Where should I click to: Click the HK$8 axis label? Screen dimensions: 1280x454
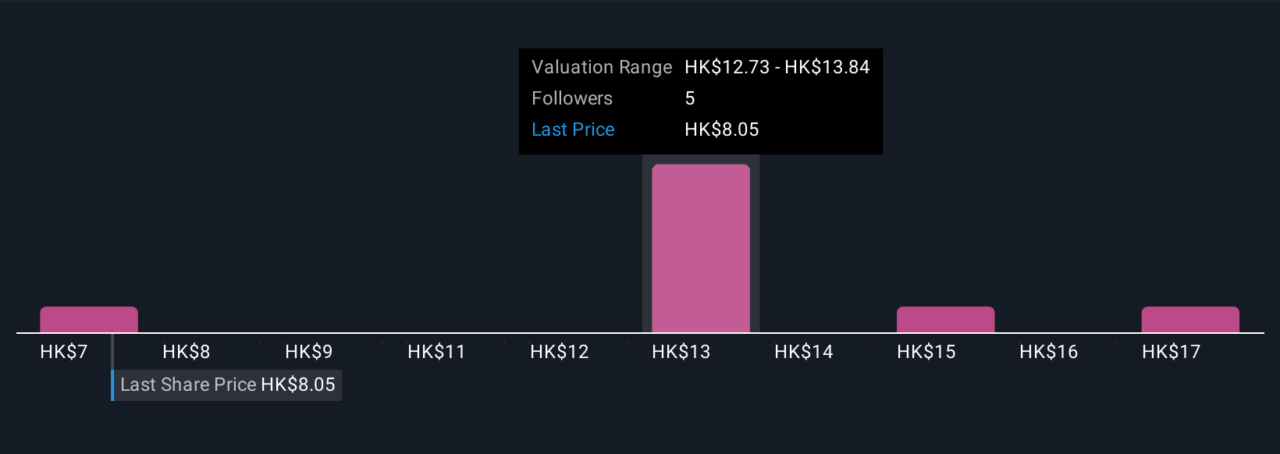coord(187,352)
